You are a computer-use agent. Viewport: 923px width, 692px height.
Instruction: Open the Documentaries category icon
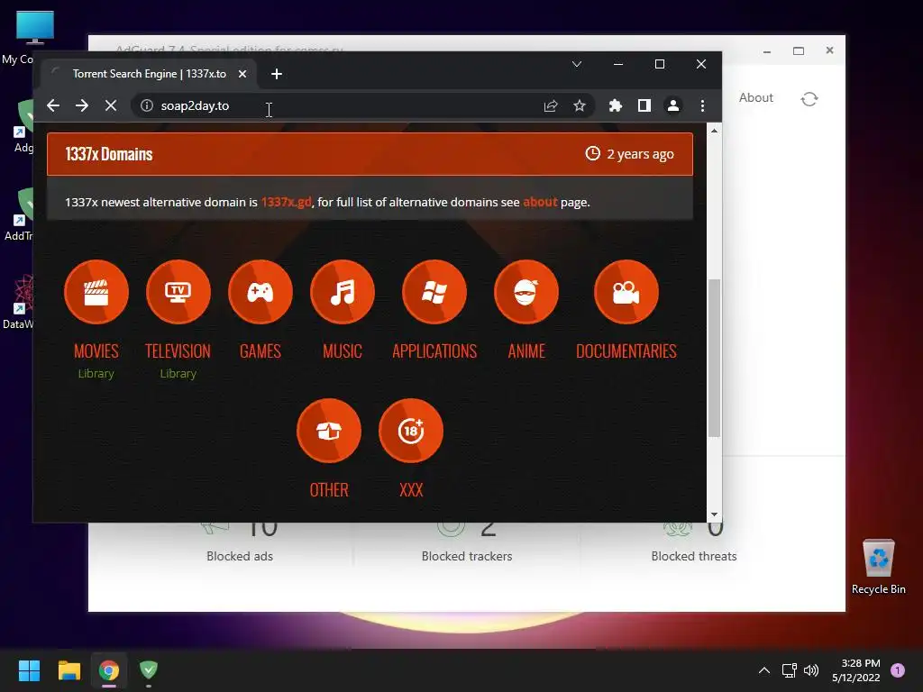[x=626, y=292]
